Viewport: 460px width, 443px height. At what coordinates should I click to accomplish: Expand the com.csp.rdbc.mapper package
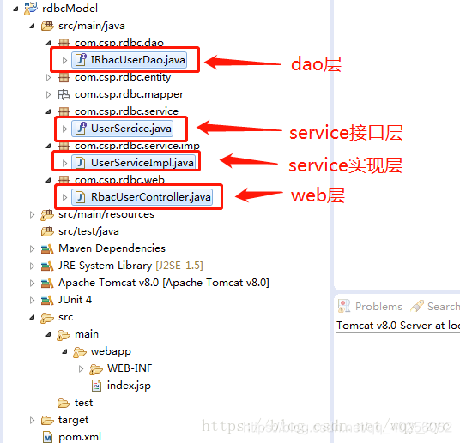(x=48, y=94)
